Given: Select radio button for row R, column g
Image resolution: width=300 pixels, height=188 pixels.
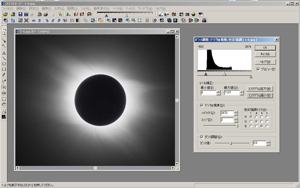Looking at the screenshot, I should point(256,117).
